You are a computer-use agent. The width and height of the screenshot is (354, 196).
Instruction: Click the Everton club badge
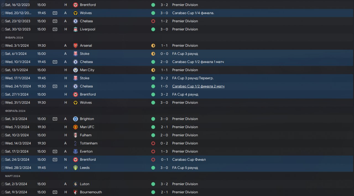[x=76, y=152]
